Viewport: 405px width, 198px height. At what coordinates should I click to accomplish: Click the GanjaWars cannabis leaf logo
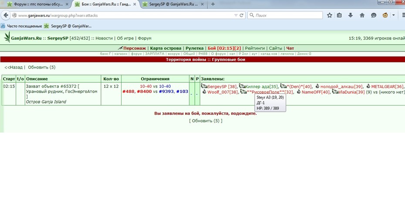click(x=7, y=37)
